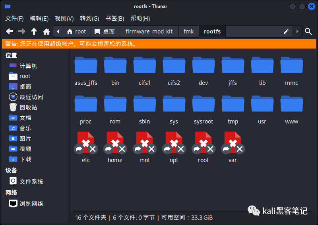The image size is (318, 225).
Task: Open 视频 in the sidebar
Action: tap(20, 149)
